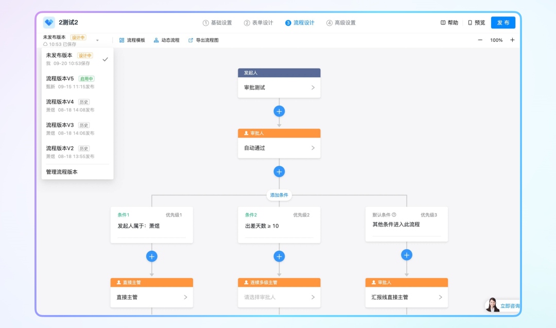Open the 帮助 help icon
The width and height of the screenshot is (556, 328).
click(x=443, y=23)
